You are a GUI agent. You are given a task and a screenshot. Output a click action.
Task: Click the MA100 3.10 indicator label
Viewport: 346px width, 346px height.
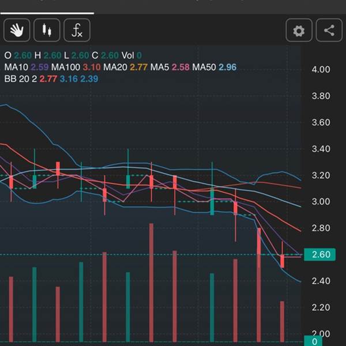click(x=76, y=67)
